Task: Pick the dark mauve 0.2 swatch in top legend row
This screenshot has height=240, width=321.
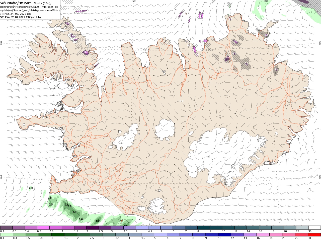Action: pos(6,228)
